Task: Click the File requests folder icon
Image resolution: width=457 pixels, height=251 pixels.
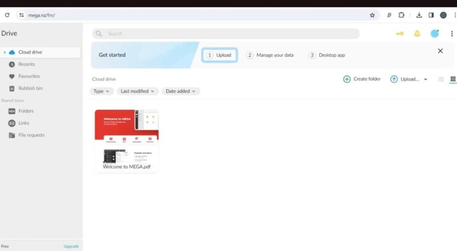Action: (11, 135)
